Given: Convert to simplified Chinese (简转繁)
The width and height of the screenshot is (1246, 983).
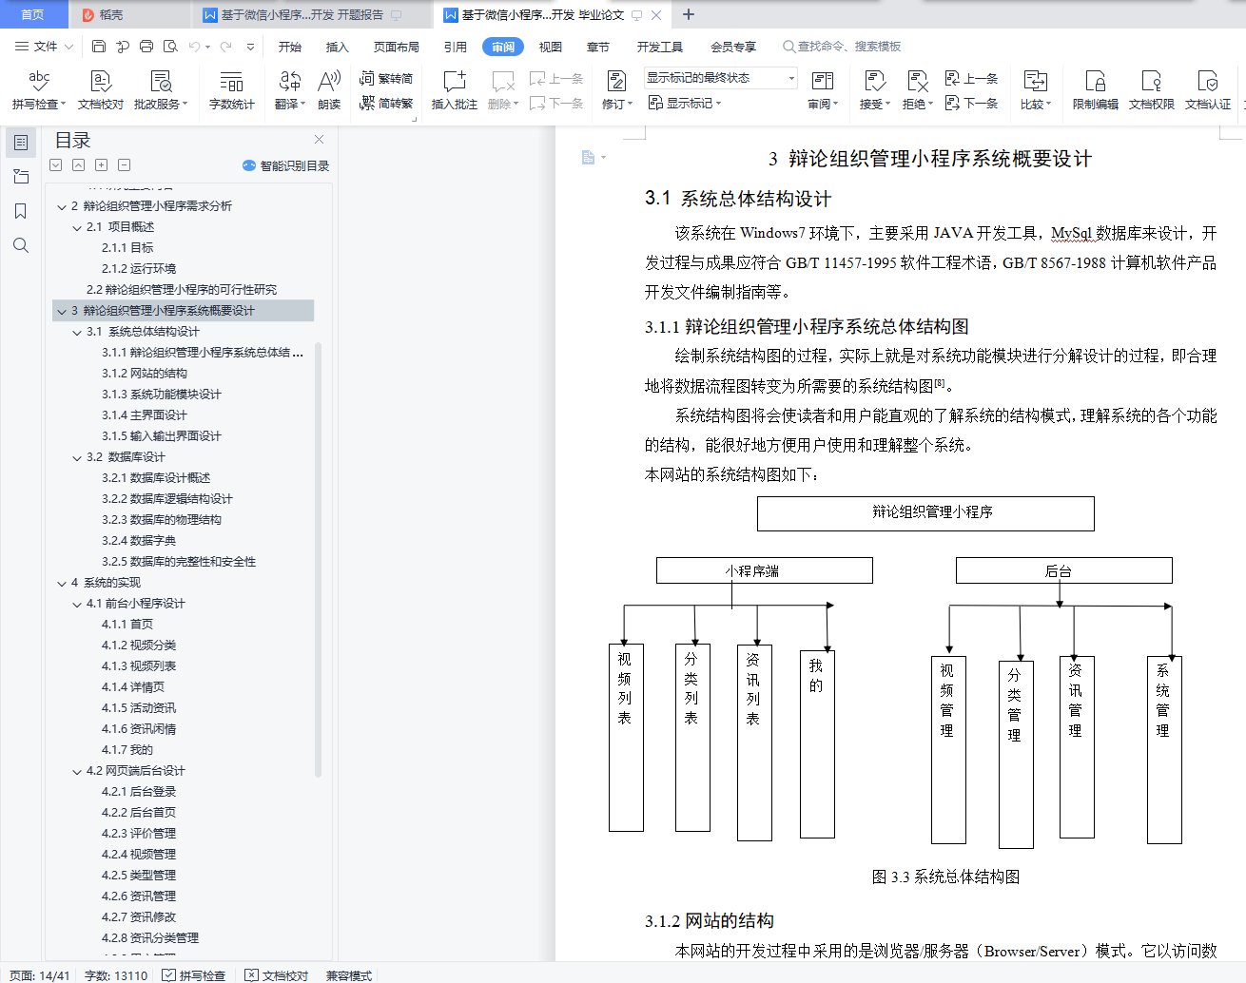Looking at the screenshot, I should tap(386, 104).
